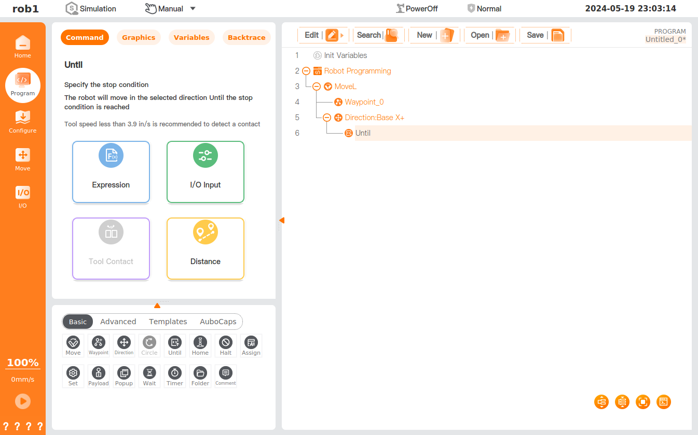Add a Halt command to program
Screen dimensions: 698x435
[225, 345]
